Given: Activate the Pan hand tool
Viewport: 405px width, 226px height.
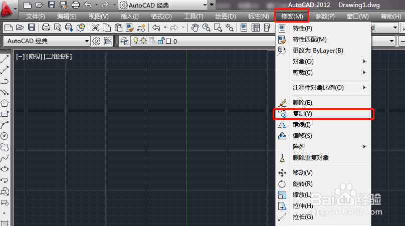Looking at the screenshot, I should (x=195, y=28).
